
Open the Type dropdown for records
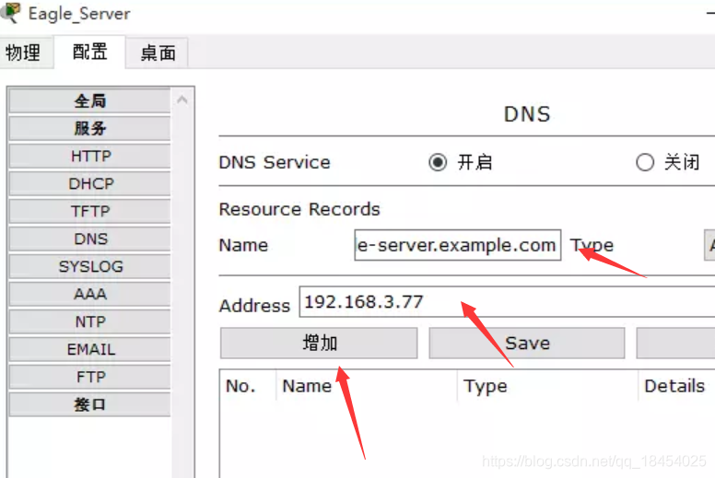point(709,245)
